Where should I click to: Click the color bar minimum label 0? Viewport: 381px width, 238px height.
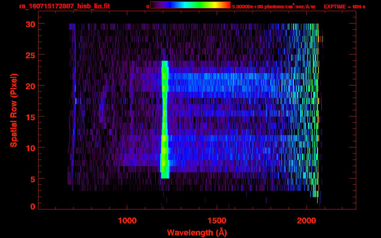[148, 7]
